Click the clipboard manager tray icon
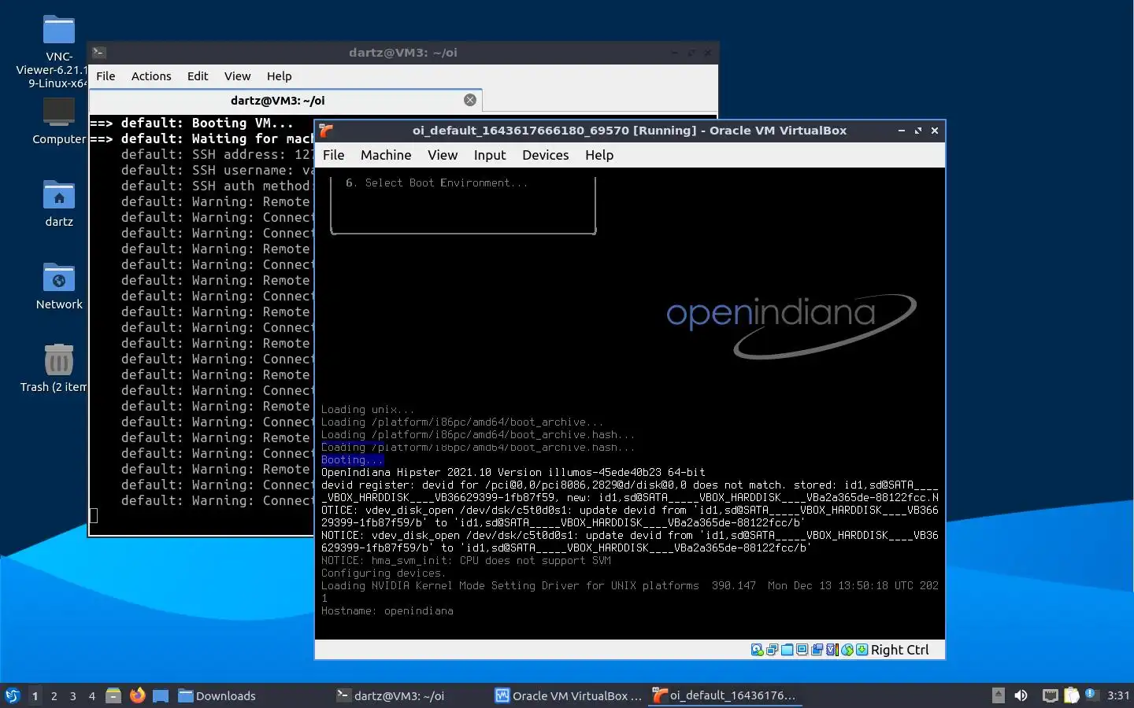Image resolution: width=1134 pixels, height=708 pixels. 1072,695
